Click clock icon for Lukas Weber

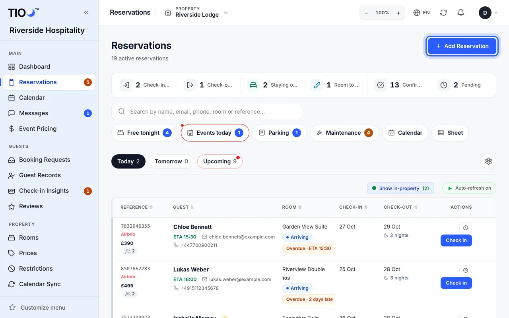[466, 270]
